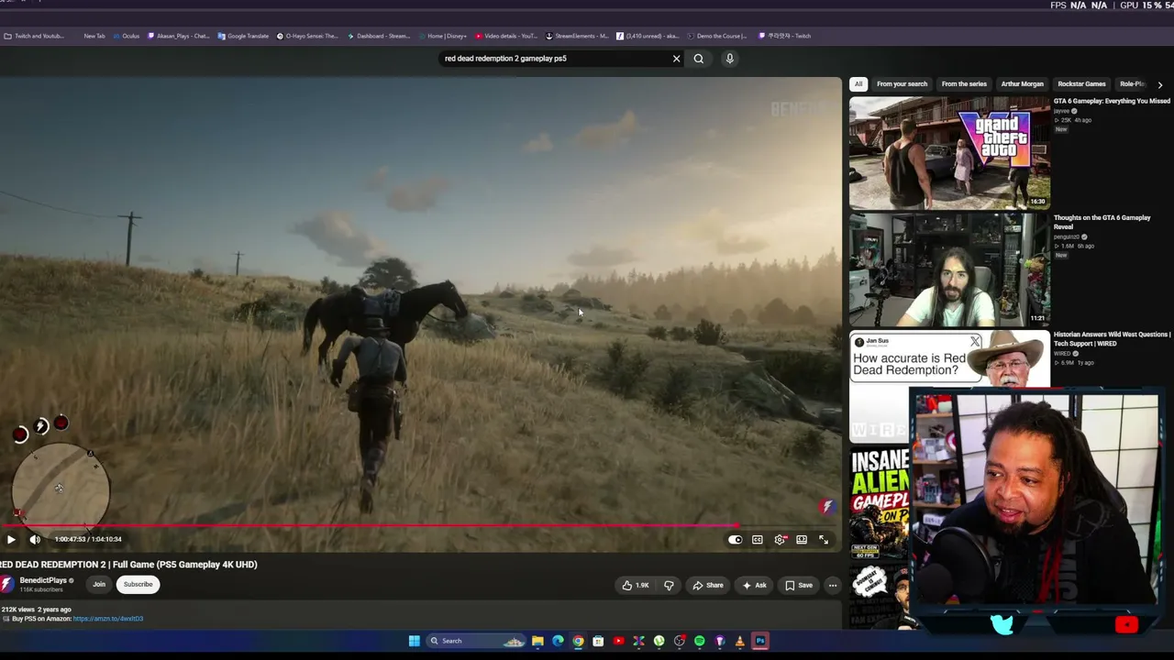Click the blue Twitter bird icon on the webcam overlay
The image size is (1174, 660).
tap(1002, 624)
